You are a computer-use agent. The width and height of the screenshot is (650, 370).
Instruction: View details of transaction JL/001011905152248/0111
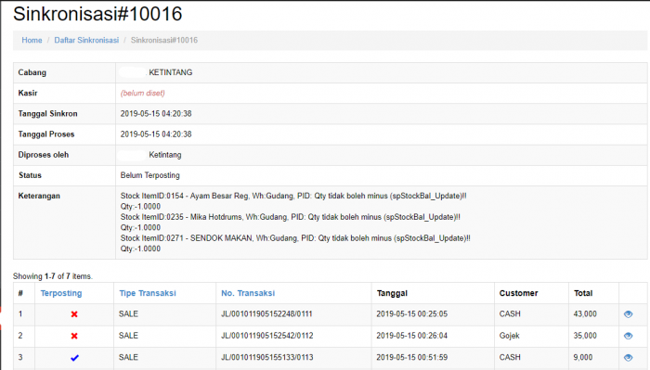click(628, 314)
